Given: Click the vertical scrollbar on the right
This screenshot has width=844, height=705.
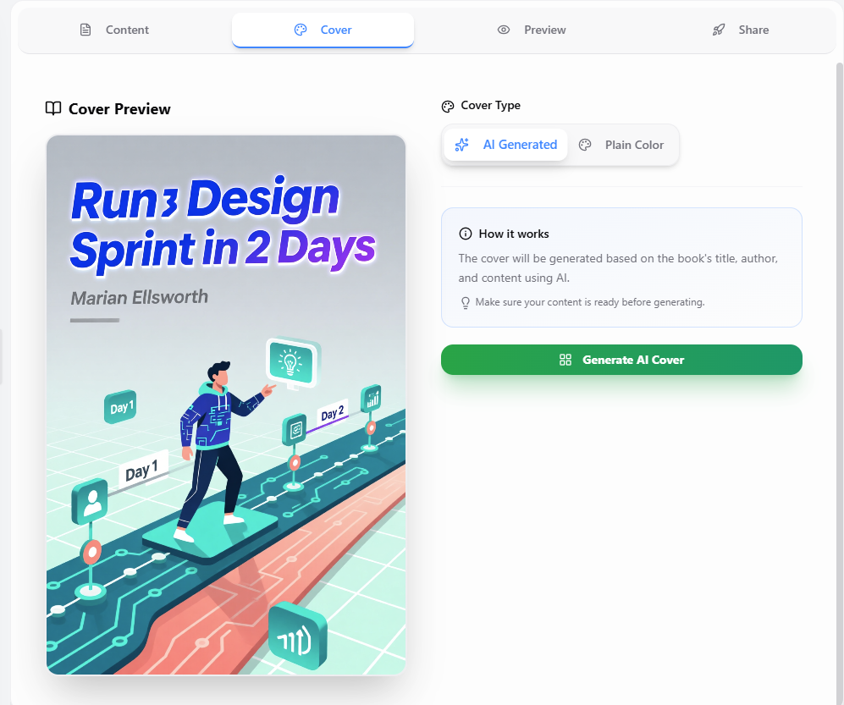Looking at the screenshot, I should (839, 339).
